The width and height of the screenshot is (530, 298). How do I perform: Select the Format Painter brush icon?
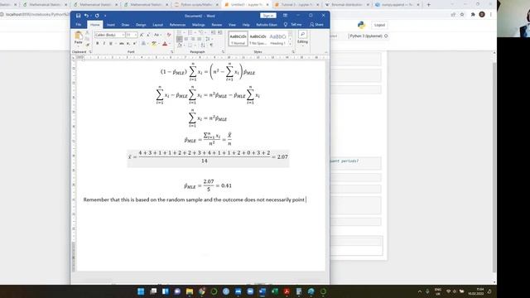click(x=88, y=45)
